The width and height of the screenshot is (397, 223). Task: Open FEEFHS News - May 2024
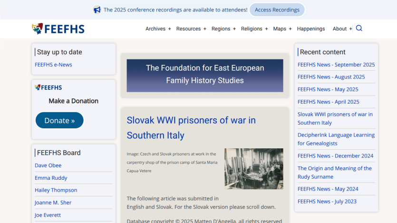[328, 189]
